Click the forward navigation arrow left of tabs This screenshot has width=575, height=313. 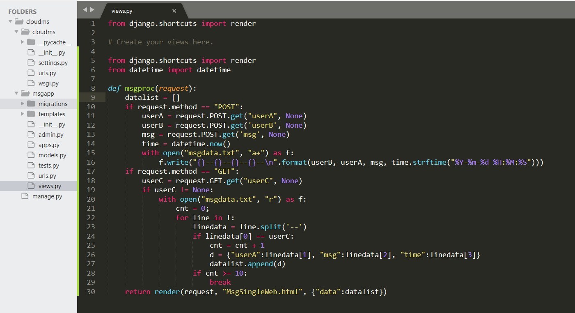pos(92,9)
